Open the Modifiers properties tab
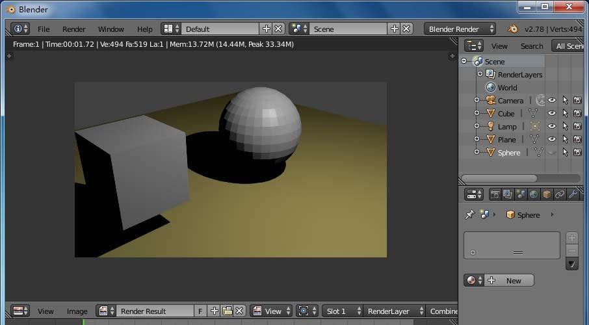Viewport: 589px width, 325px height. (573, 194)
